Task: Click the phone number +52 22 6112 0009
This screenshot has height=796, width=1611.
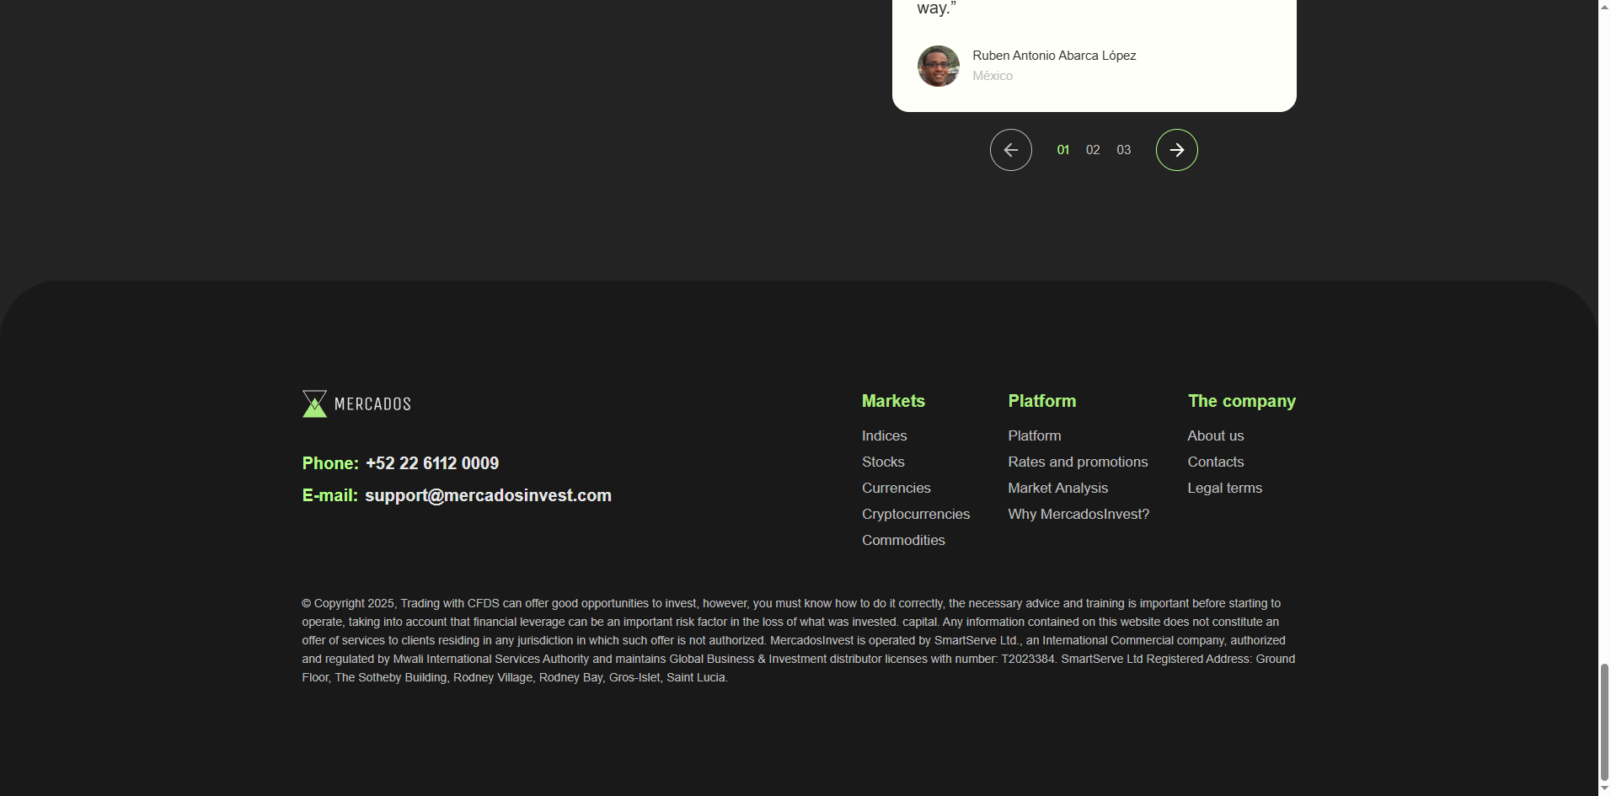Action: 432,463
